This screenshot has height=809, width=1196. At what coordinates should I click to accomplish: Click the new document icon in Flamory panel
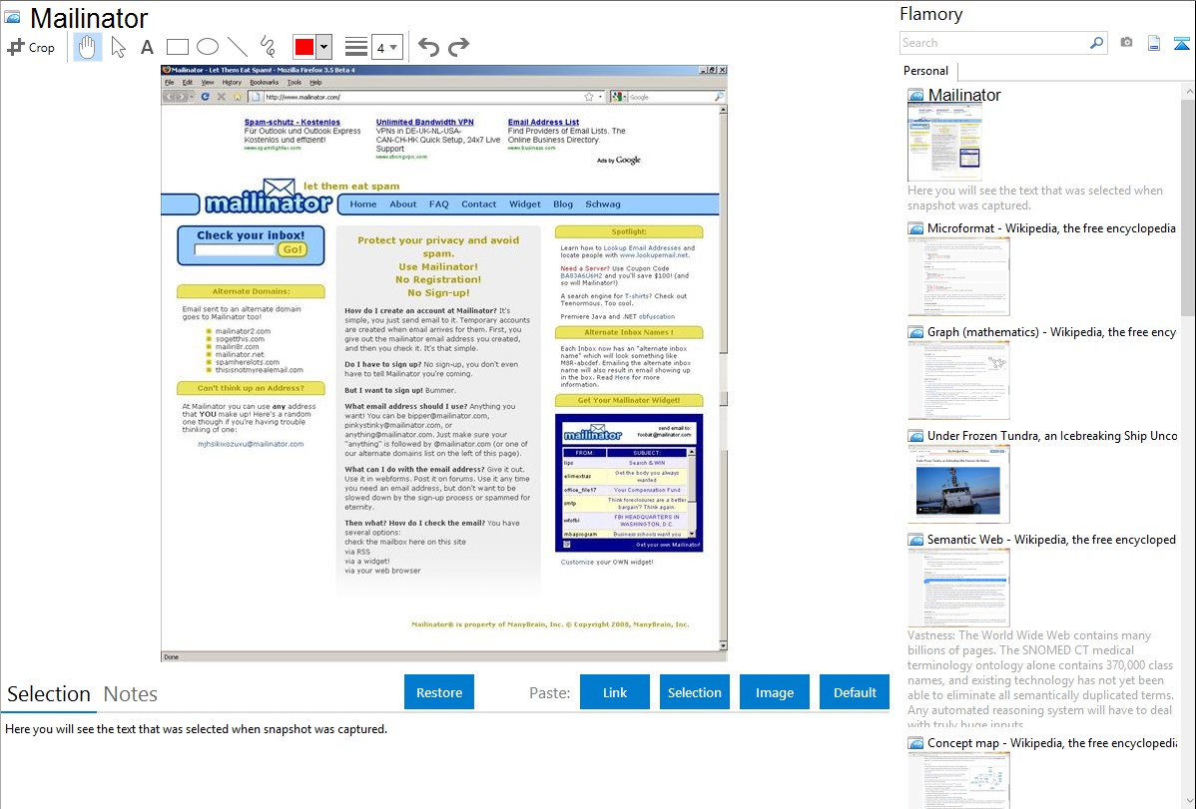point(1154,43)
